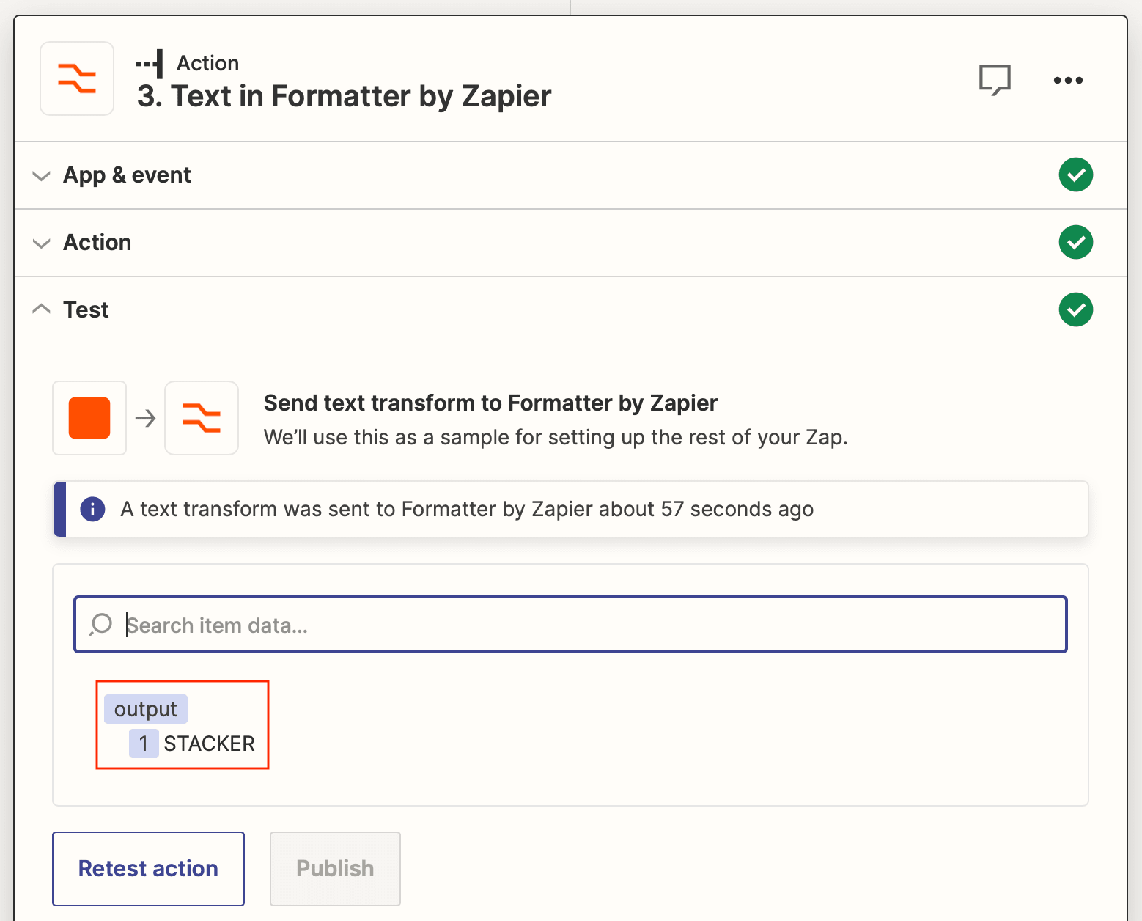The width and height of the screenshot is (1142, 921).
Task: Click the orange source app icon
Action: [89, 418]
